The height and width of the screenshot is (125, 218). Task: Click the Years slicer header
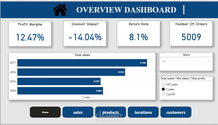pyautogui.click(x=186, y=55)
